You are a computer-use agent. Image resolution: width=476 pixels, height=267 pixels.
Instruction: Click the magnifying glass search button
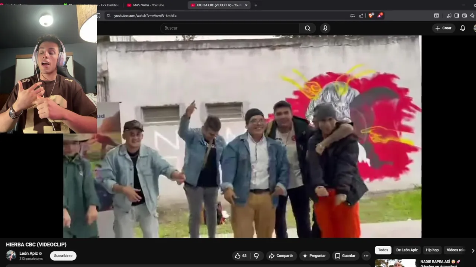click(308, 28)
